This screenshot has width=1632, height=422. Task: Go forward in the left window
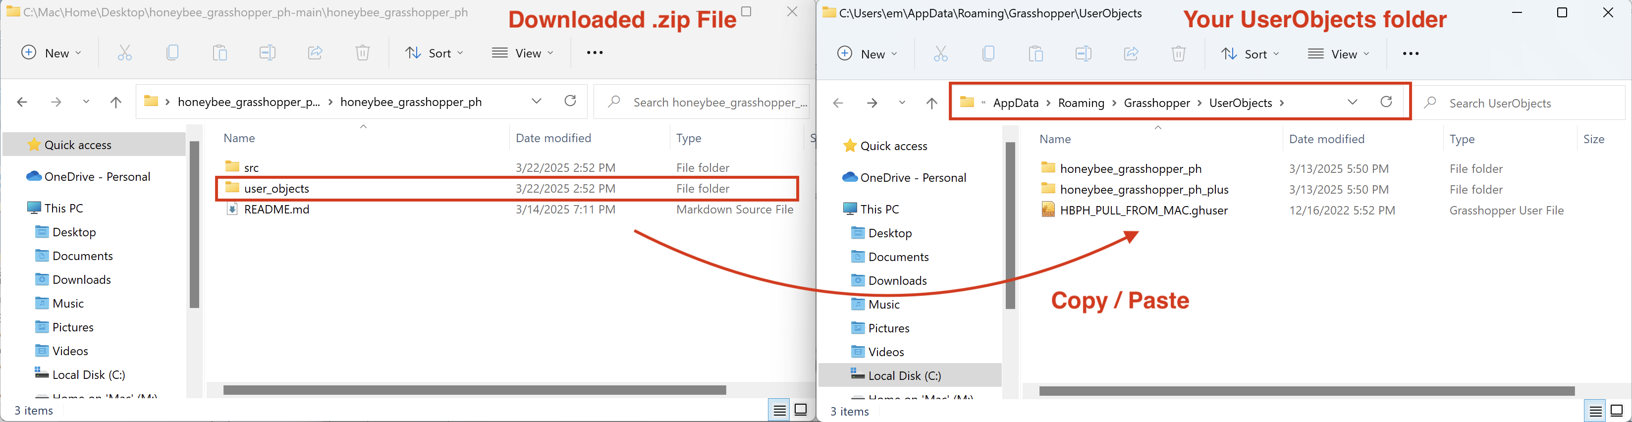pos(56,102)
